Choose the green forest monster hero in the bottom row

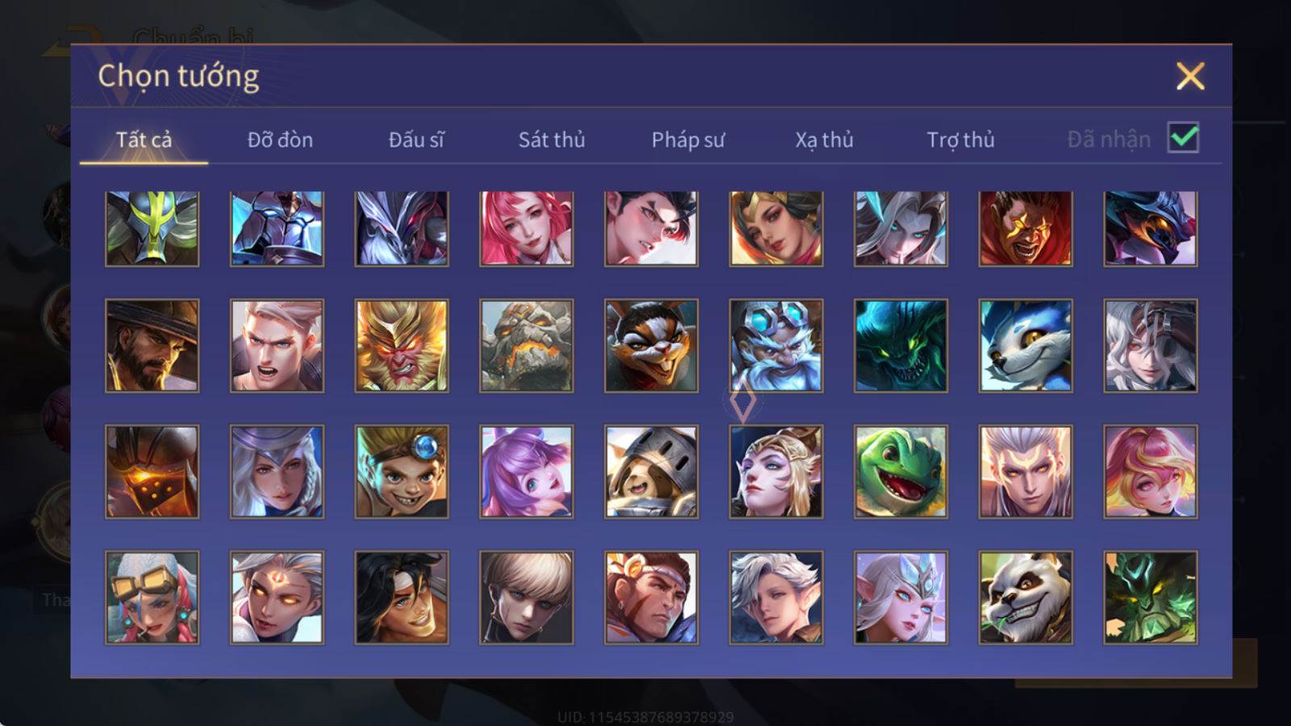point(1151,598)
